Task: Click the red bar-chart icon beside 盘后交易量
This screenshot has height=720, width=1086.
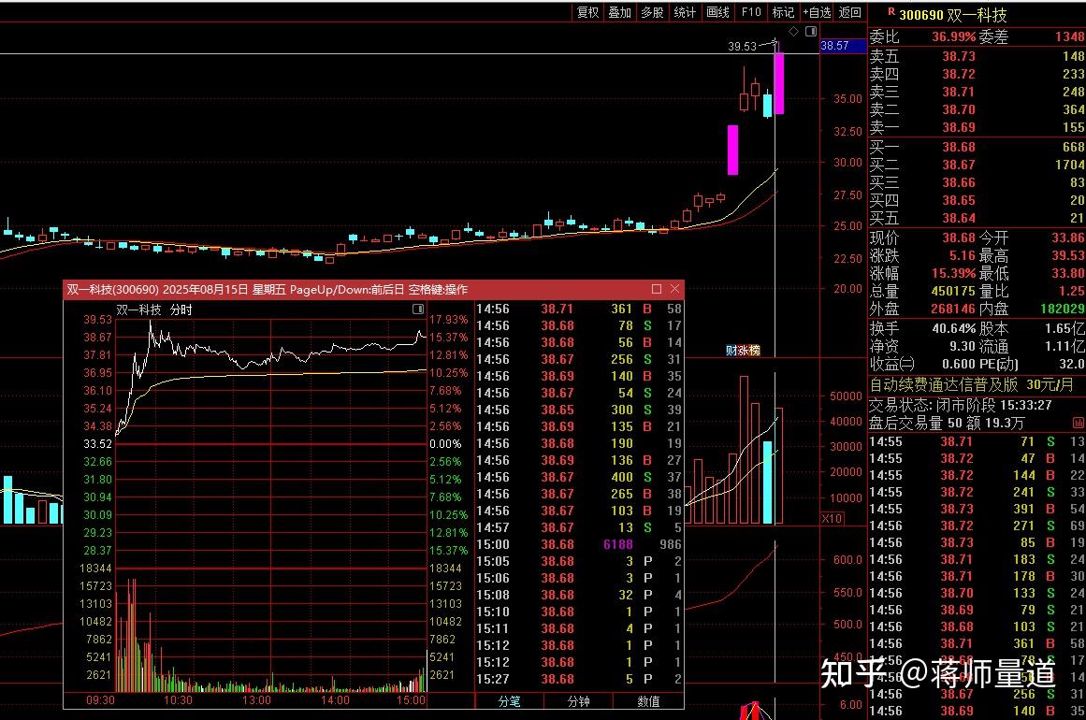Action: (1079, 423)
